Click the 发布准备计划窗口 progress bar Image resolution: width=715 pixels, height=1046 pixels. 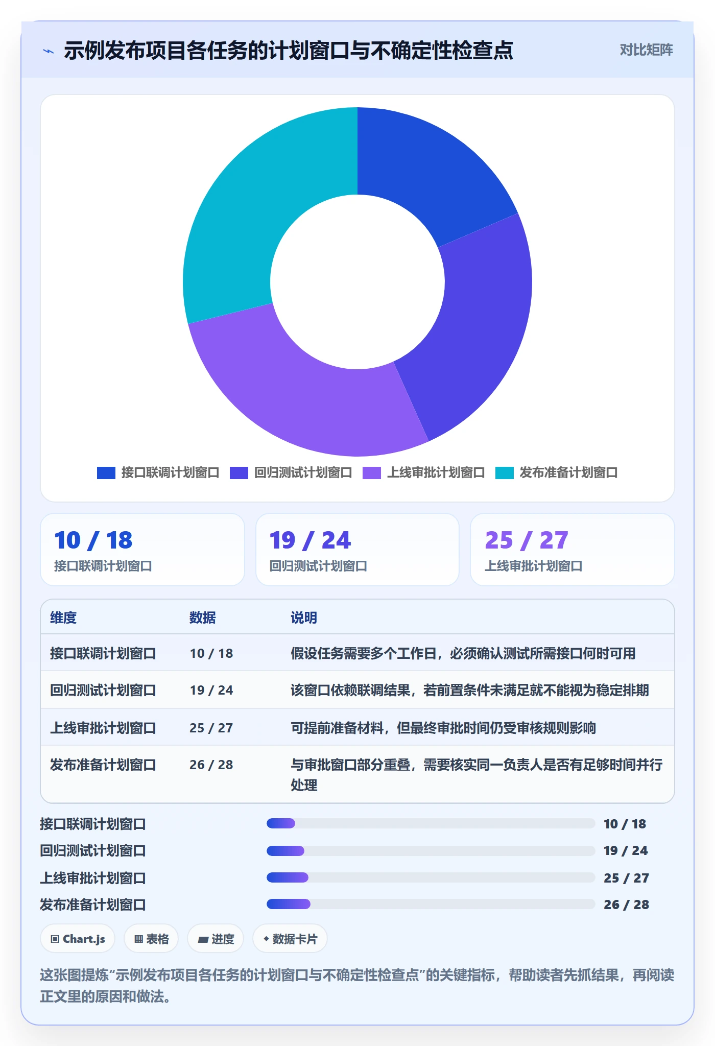pos(431,904)
